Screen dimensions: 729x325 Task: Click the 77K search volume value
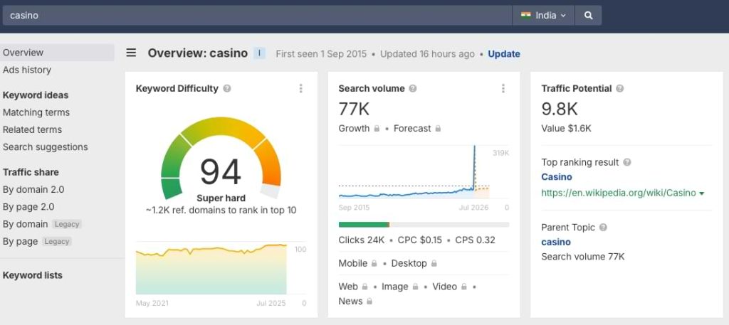354,109
